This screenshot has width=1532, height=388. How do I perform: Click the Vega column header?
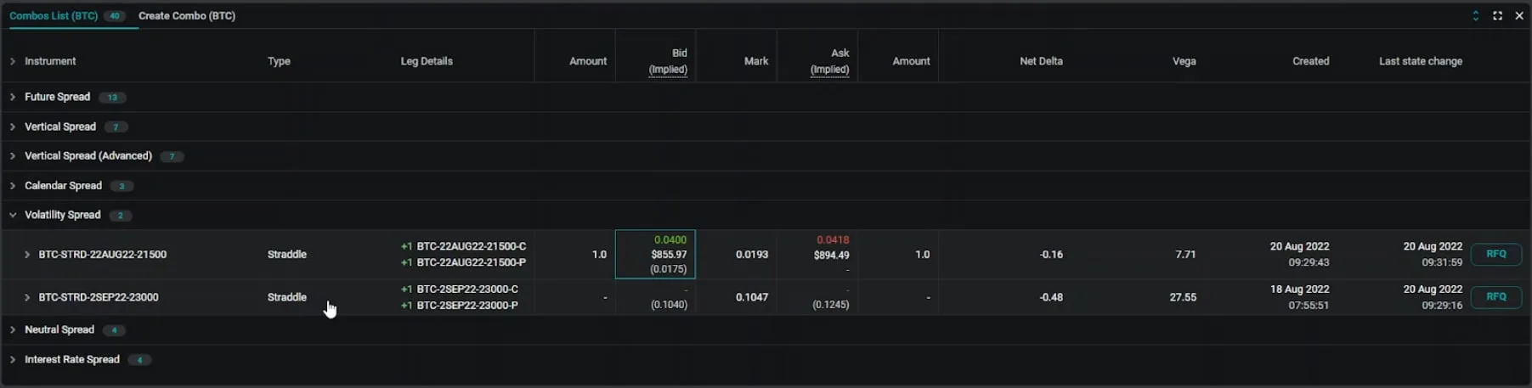[x=1184, y=61]
